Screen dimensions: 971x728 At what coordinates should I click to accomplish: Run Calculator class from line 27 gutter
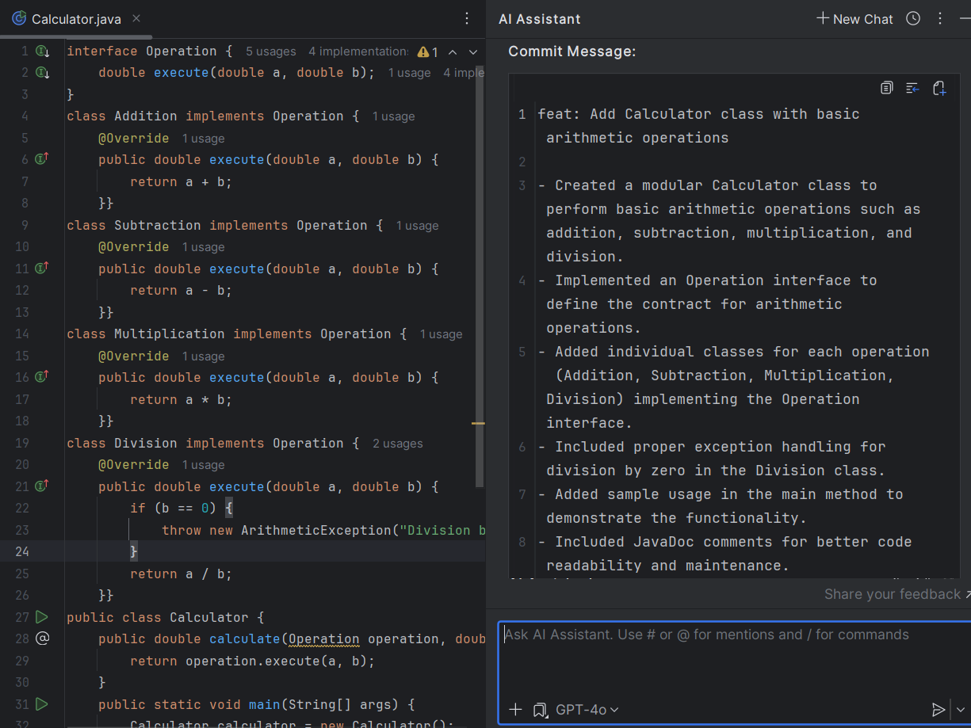pyautogui.click(x=42, y=616)
